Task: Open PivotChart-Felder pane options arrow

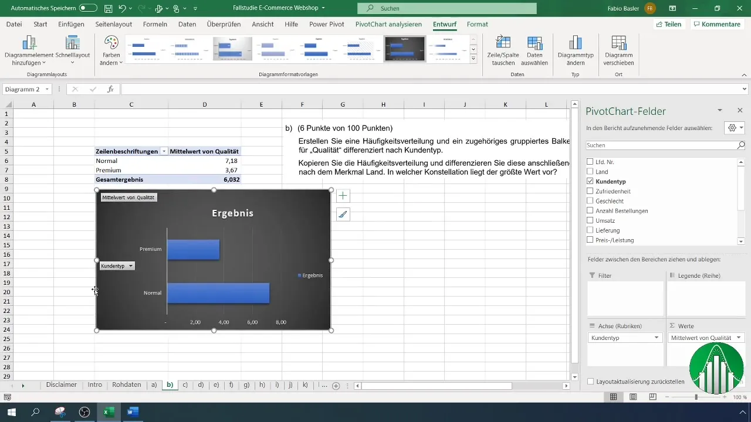Action: click(x=719, y=110)
